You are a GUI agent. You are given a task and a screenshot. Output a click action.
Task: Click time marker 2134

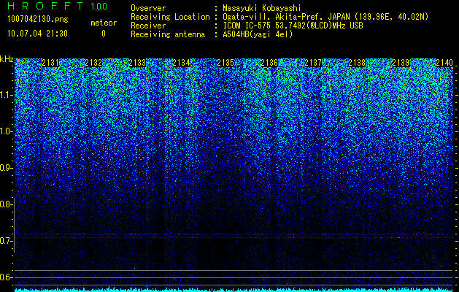click(x=182, y=63)
